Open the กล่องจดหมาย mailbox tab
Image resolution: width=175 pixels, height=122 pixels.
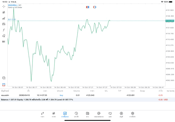[99, 115]
